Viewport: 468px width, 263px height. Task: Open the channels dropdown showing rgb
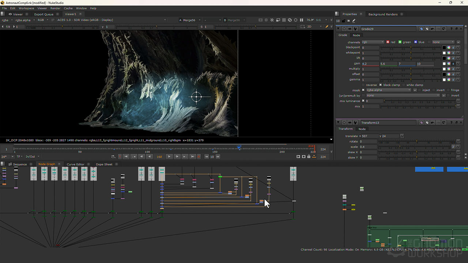(372, 42)
